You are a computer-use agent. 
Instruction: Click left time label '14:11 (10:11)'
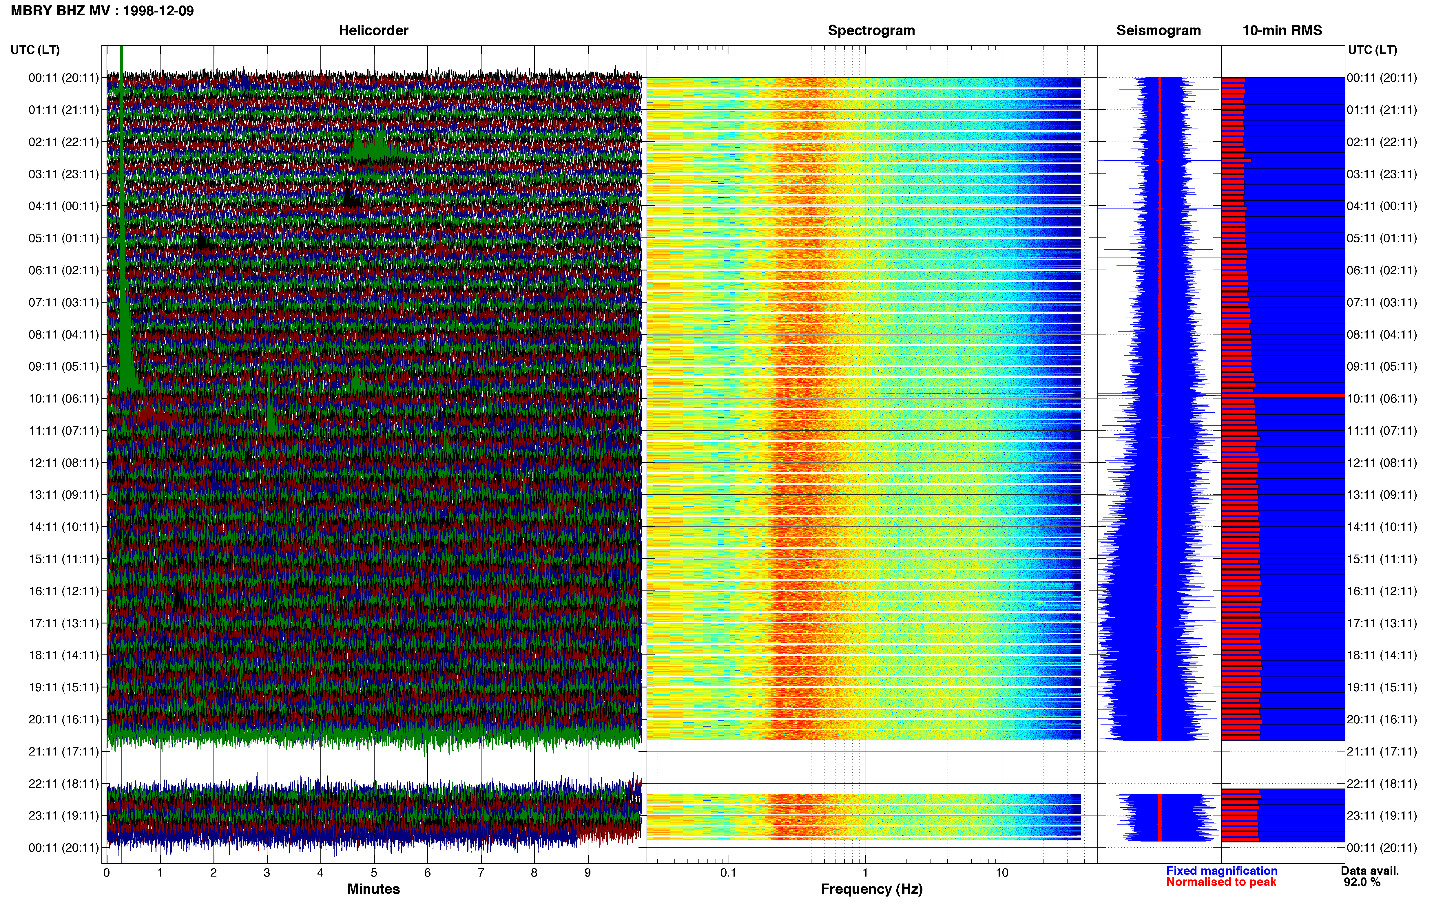click(63, 527)
